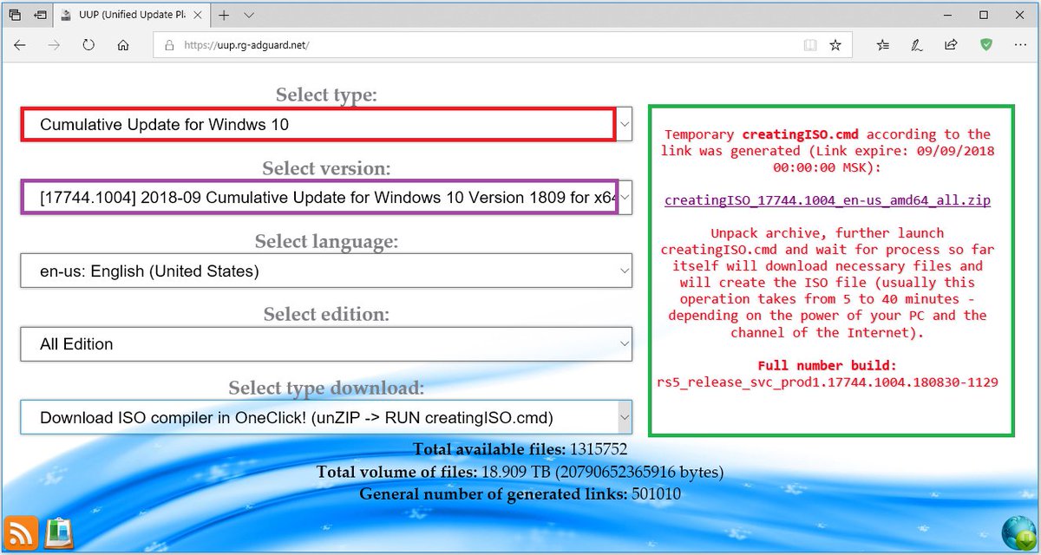Go forward with the arrow button
This screenshot has height=555, width=1041.
(x=54, y=45)
